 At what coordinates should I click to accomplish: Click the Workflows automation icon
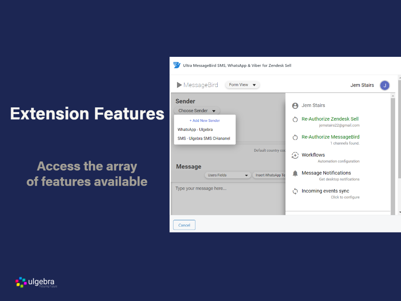click(x=295, y=156)
